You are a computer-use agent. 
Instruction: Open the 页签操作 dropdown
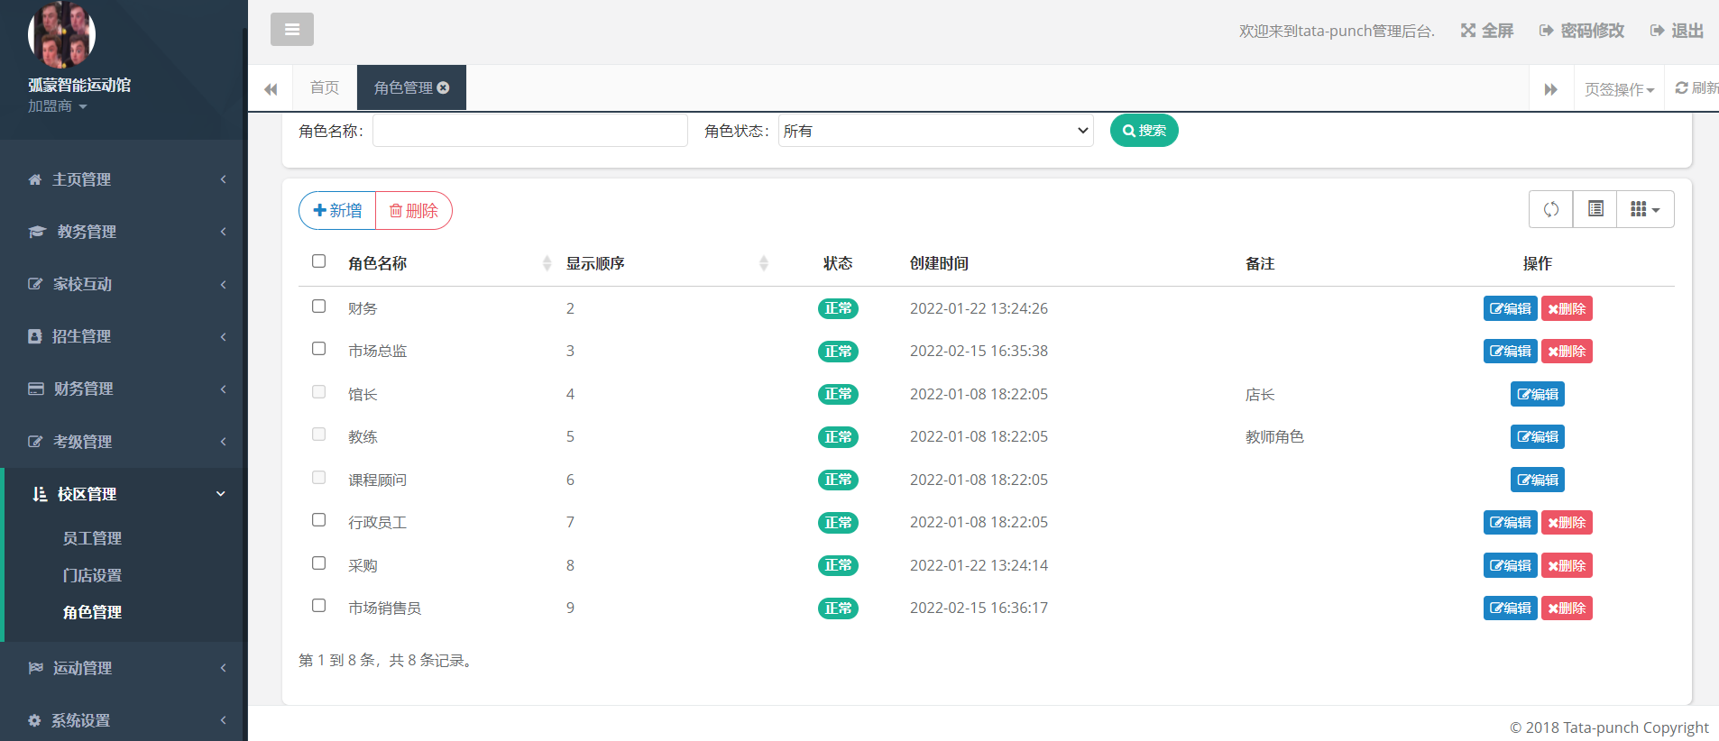coord(1619,89)
